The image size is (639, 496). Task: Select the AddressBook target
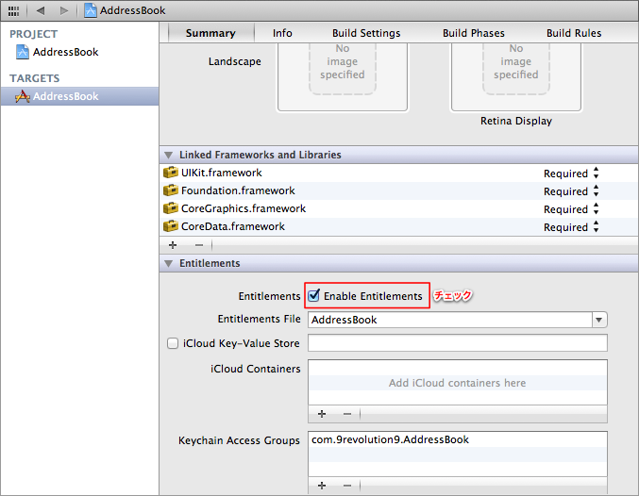pyautogui.click(x=79, y=96)
